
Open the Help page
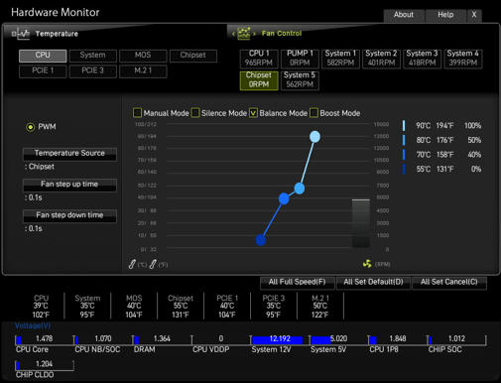point(445,15)
